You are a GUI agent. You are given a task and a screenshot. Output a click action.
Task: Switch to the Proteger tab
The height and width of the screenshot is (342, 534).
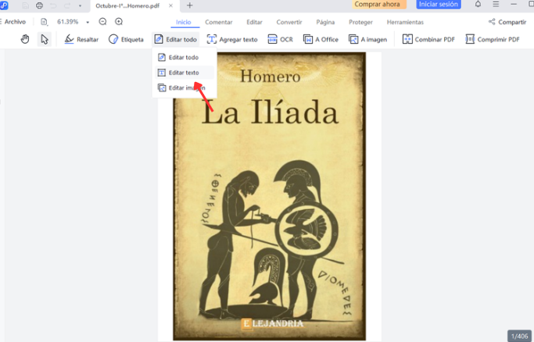[360, 22]
